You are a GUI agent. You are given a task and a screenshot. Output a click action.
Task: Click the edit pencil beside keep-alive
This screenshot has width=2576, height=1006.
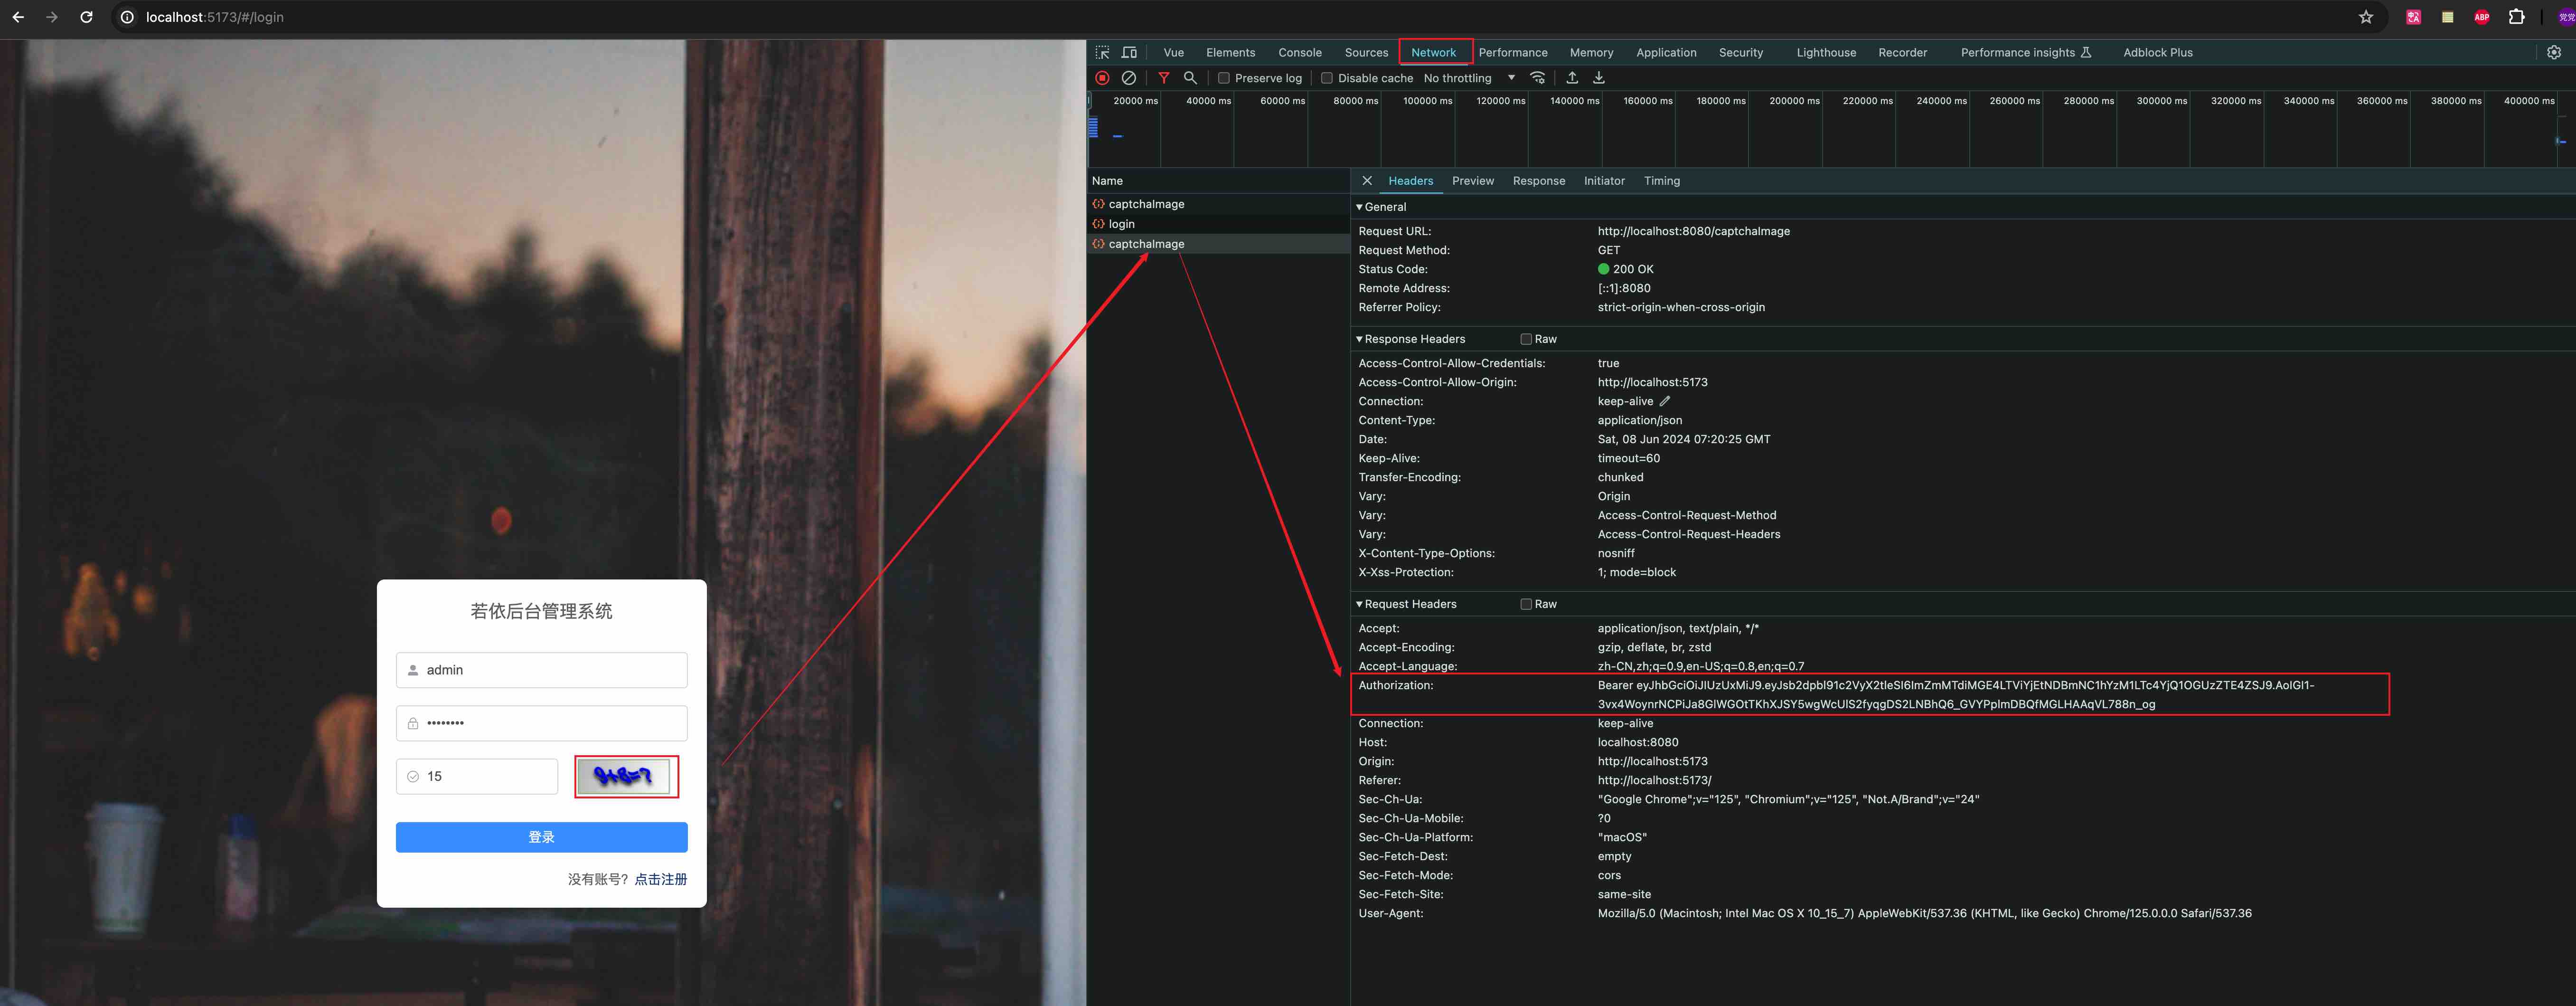point(1665,401)
